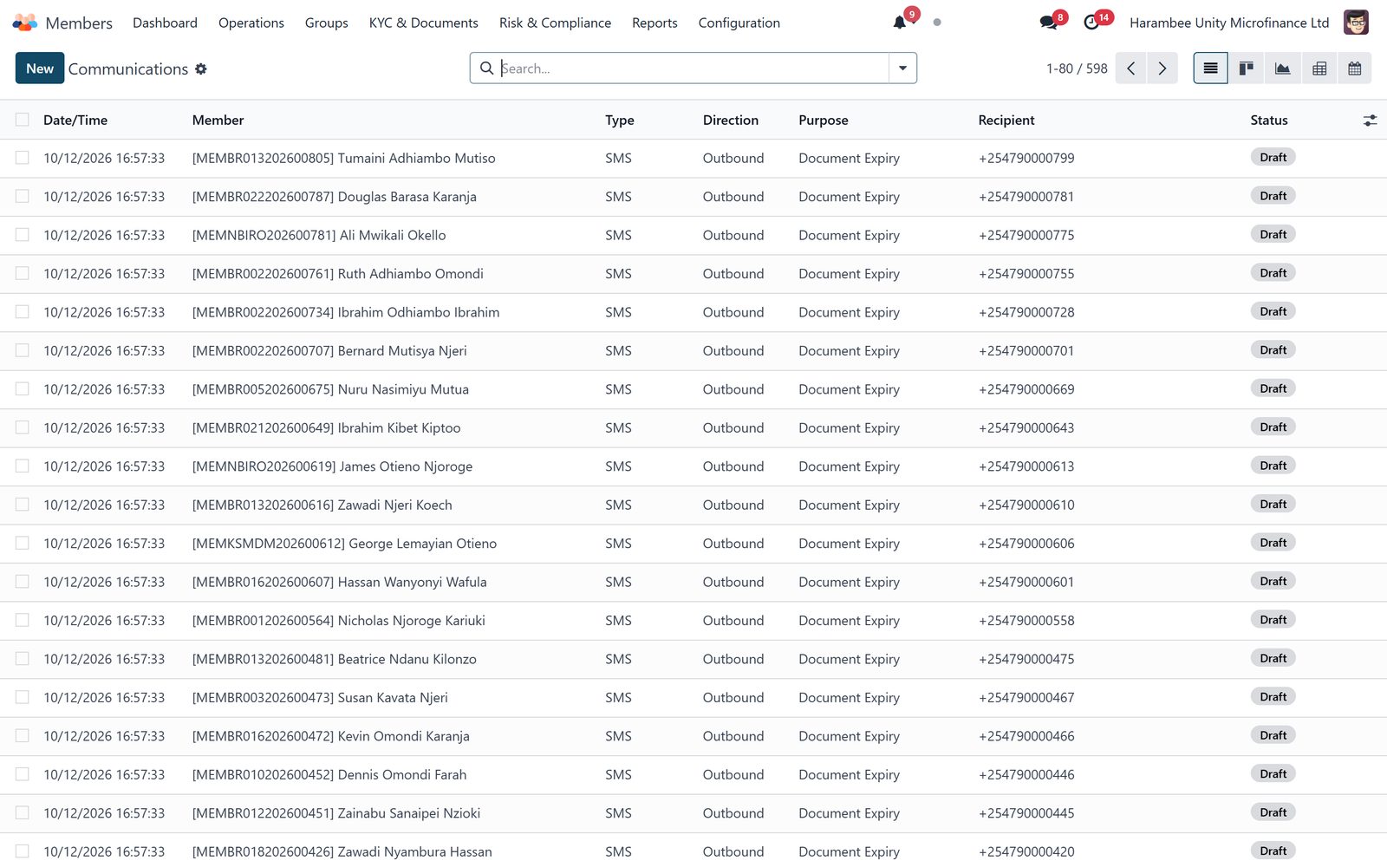Check the Ruth Adhiambo Omondi row
Viewport: 1387px width, 867px height.
click(23, 273)
